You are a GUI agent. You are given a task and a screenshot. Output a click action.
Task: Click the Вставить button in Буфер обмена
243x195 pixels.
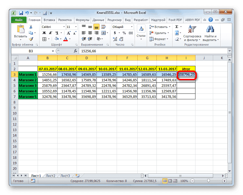click(x=20, y=30)
